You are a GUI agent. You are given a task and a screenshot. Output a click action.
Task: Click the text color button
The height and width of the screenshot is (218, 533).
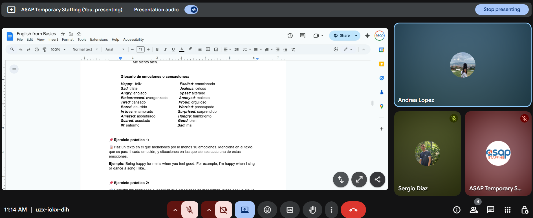tap(182, 49)
